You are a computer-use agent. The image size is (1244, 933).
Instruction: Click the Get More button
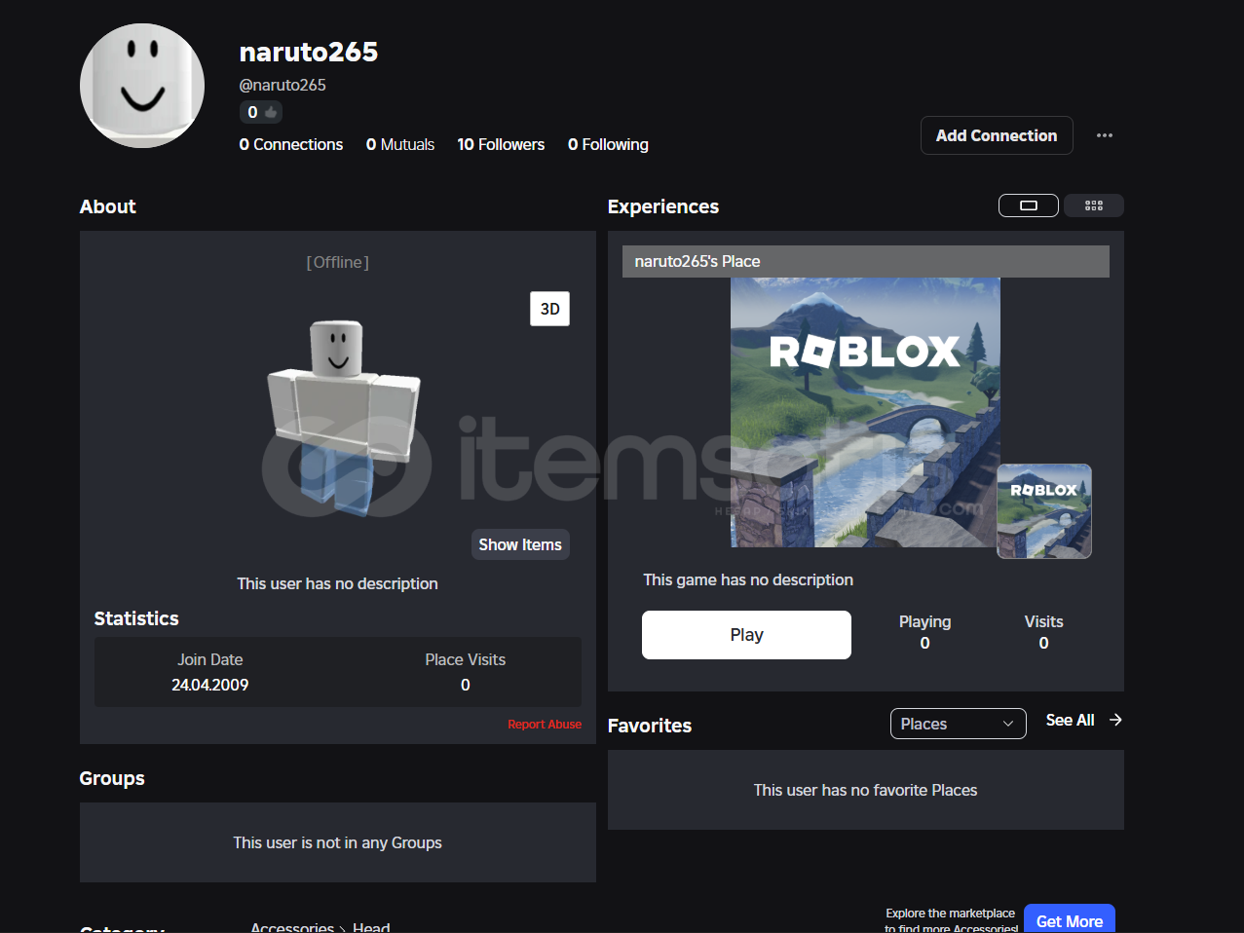[x=1070, y=920]
